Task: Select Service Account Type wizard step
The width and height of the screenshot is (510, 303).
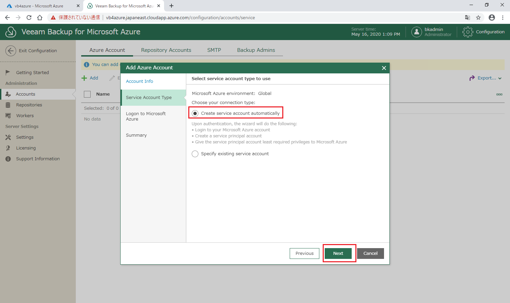Action: [x=153, y=98]
